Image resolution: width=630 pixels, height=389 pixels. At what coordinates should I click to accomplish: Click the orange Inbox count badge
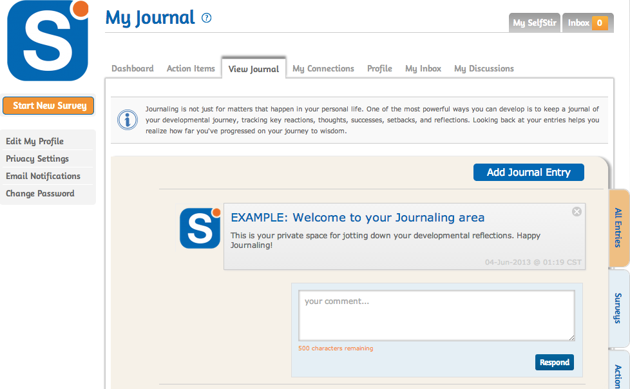pyautogui.click(x=599, y=23)
